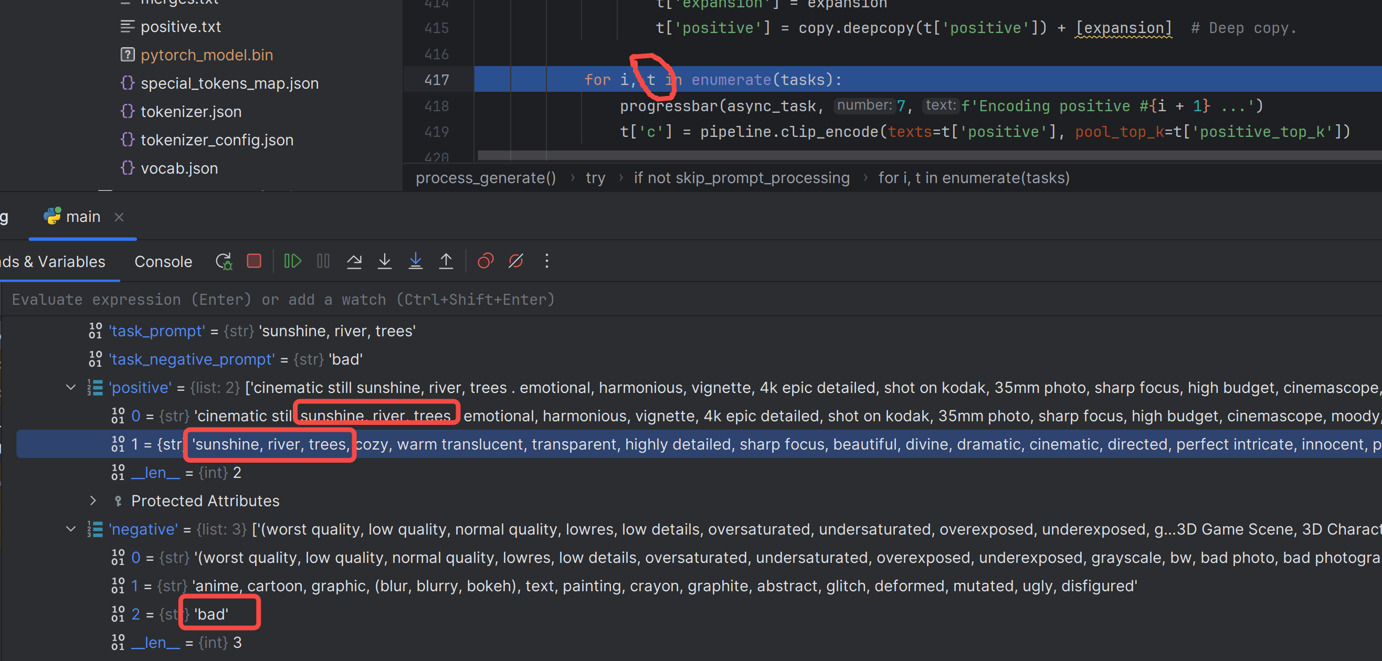Screen dimensions: 1382x661
Task: Click binary icon beside 'task_negative_prompt'
Action: tap(95, 359)
